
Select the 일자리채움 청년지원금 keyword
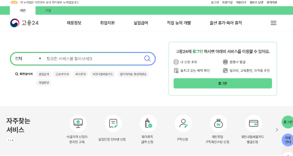pyautogui.click(x=133, y=74)
